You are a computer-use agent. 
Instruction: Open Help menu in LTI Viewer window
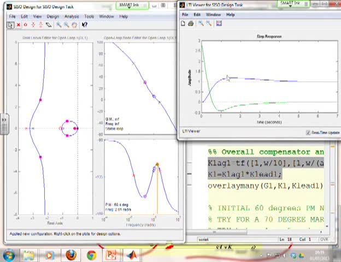[231, 15]
